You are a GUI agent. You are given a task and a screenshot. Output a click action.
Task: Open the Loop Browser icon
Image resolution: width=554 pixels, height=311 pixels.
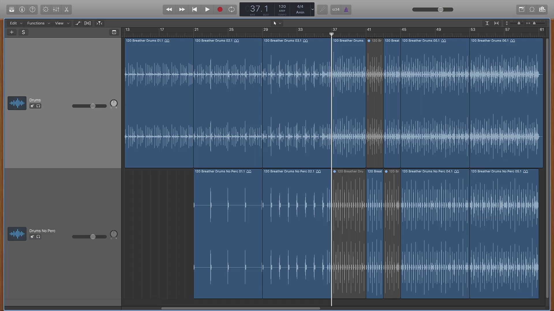tap(532, 10)
